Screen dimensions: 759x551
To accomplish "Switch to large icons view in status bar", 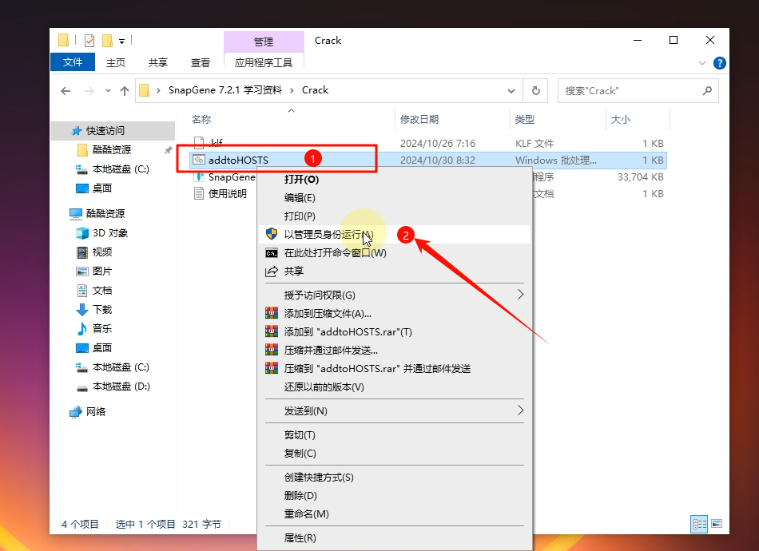I will point(716,525).
